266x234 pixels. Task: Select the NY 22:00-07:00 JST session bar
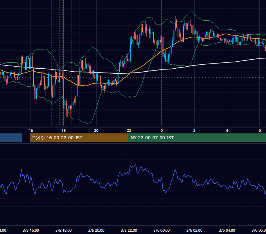(x=197, y=138)
